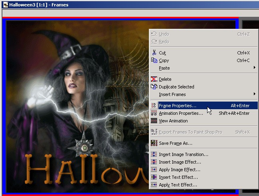The width and height of the screenshot is (259, 196).
Task: Click the Apply Image Effect icon
Action: (x=154, y=170)
